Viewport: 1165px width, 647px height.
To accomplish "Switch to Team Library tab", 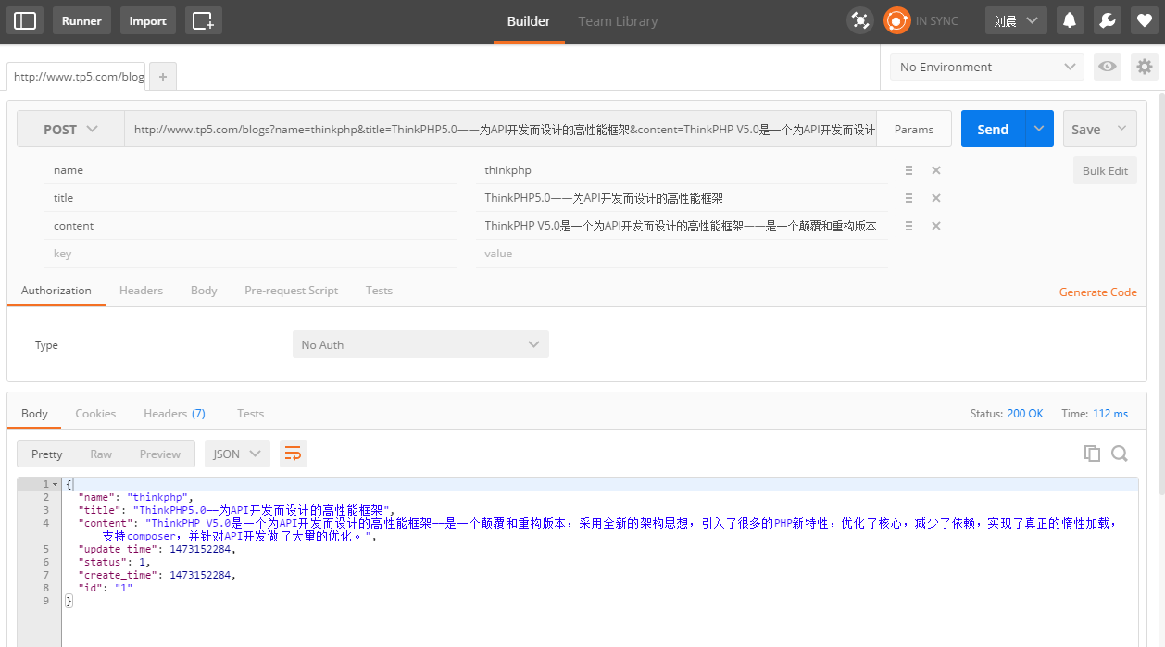I will pyautogui.click(x=618, y=21).
